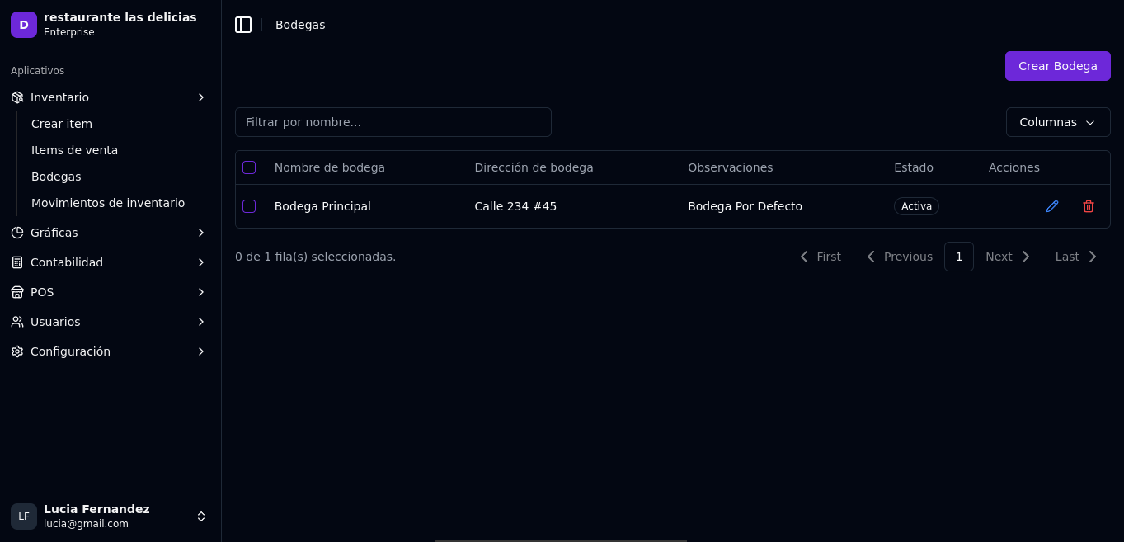Expand the Gráficas menu chevron
Viewport: 1124px width, 542px height.
pos(200,233)
